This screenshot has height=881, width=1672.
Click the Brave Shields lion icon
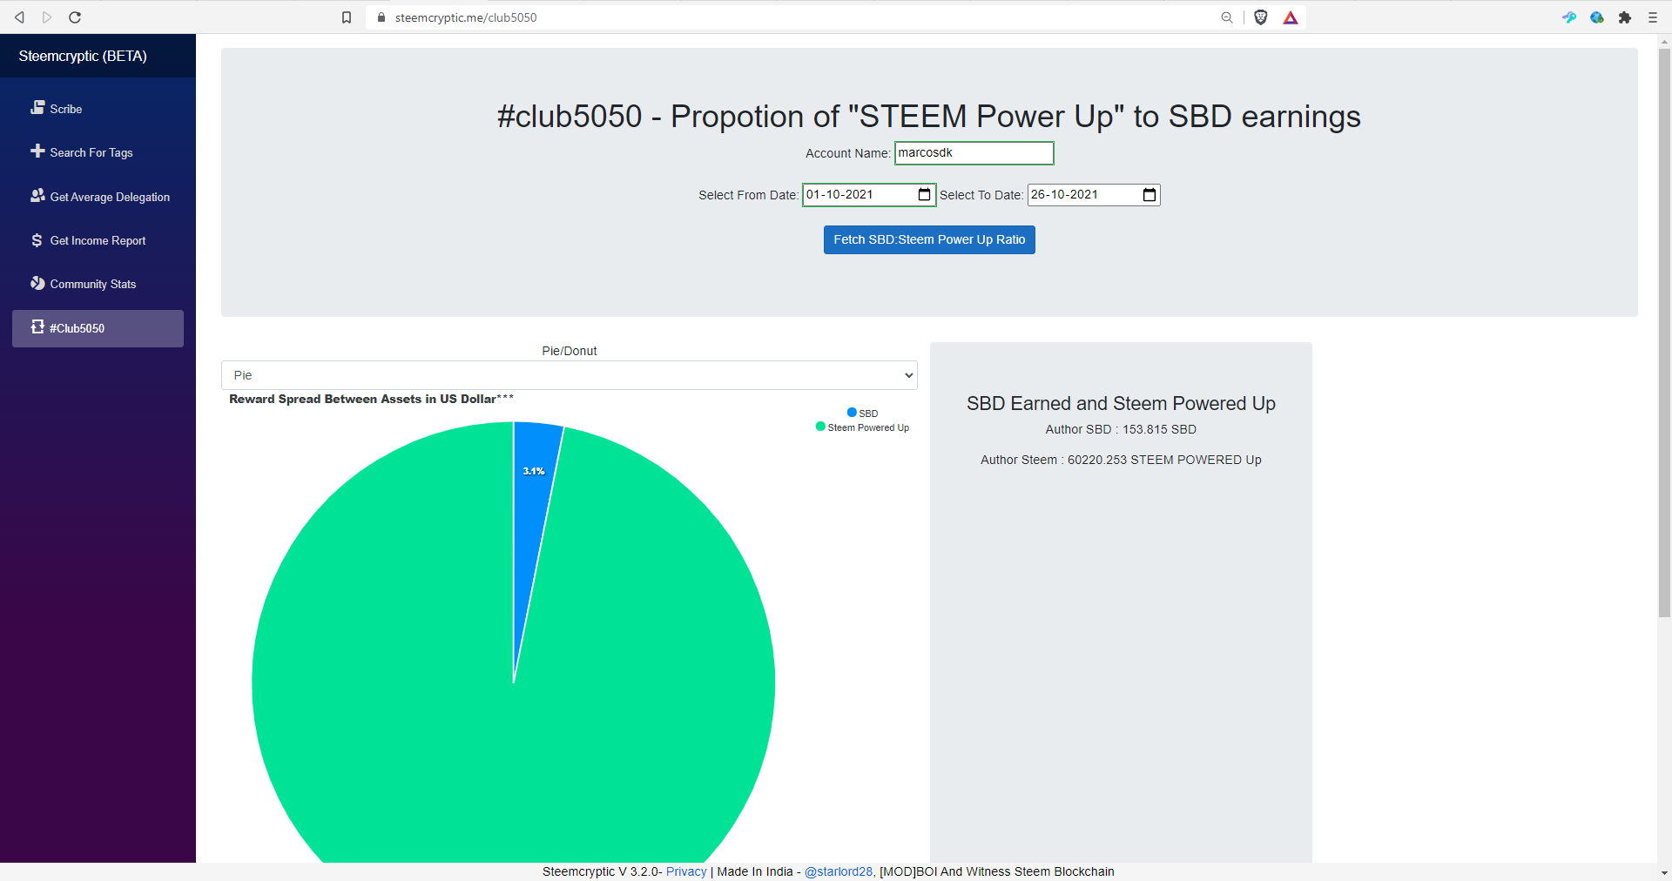click(x=1260, y=17)
